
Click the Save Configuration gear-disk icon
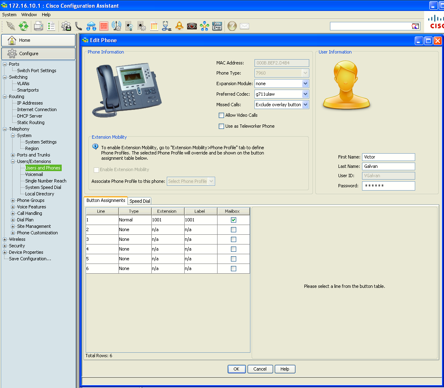click(x=66, y=26)
